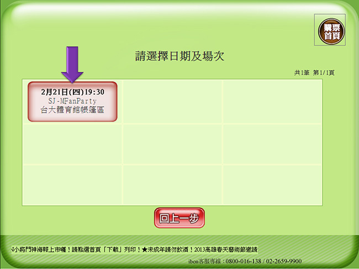Select the 2月21日(四)19:30 SJ-MFanParty session
359x269 pixels.
click(x=72, y=102)
